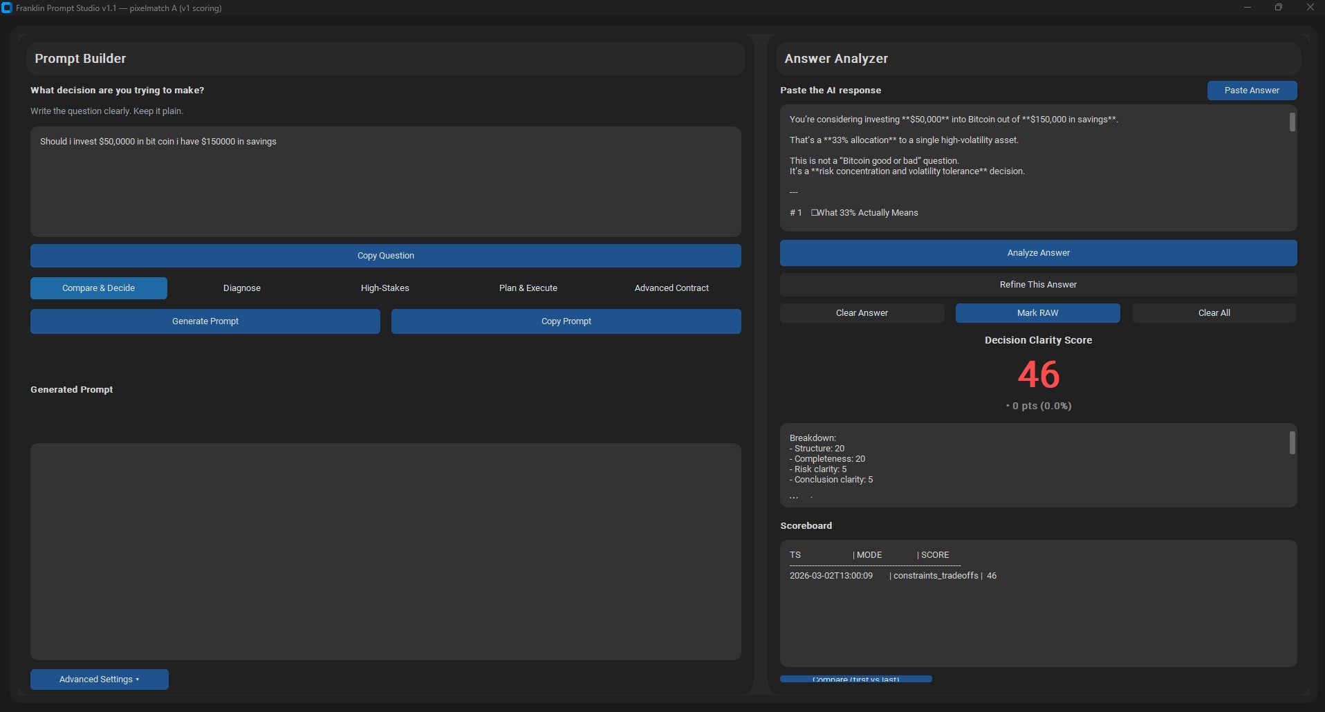Click the Compare (first vs last) button

(855, 679)
